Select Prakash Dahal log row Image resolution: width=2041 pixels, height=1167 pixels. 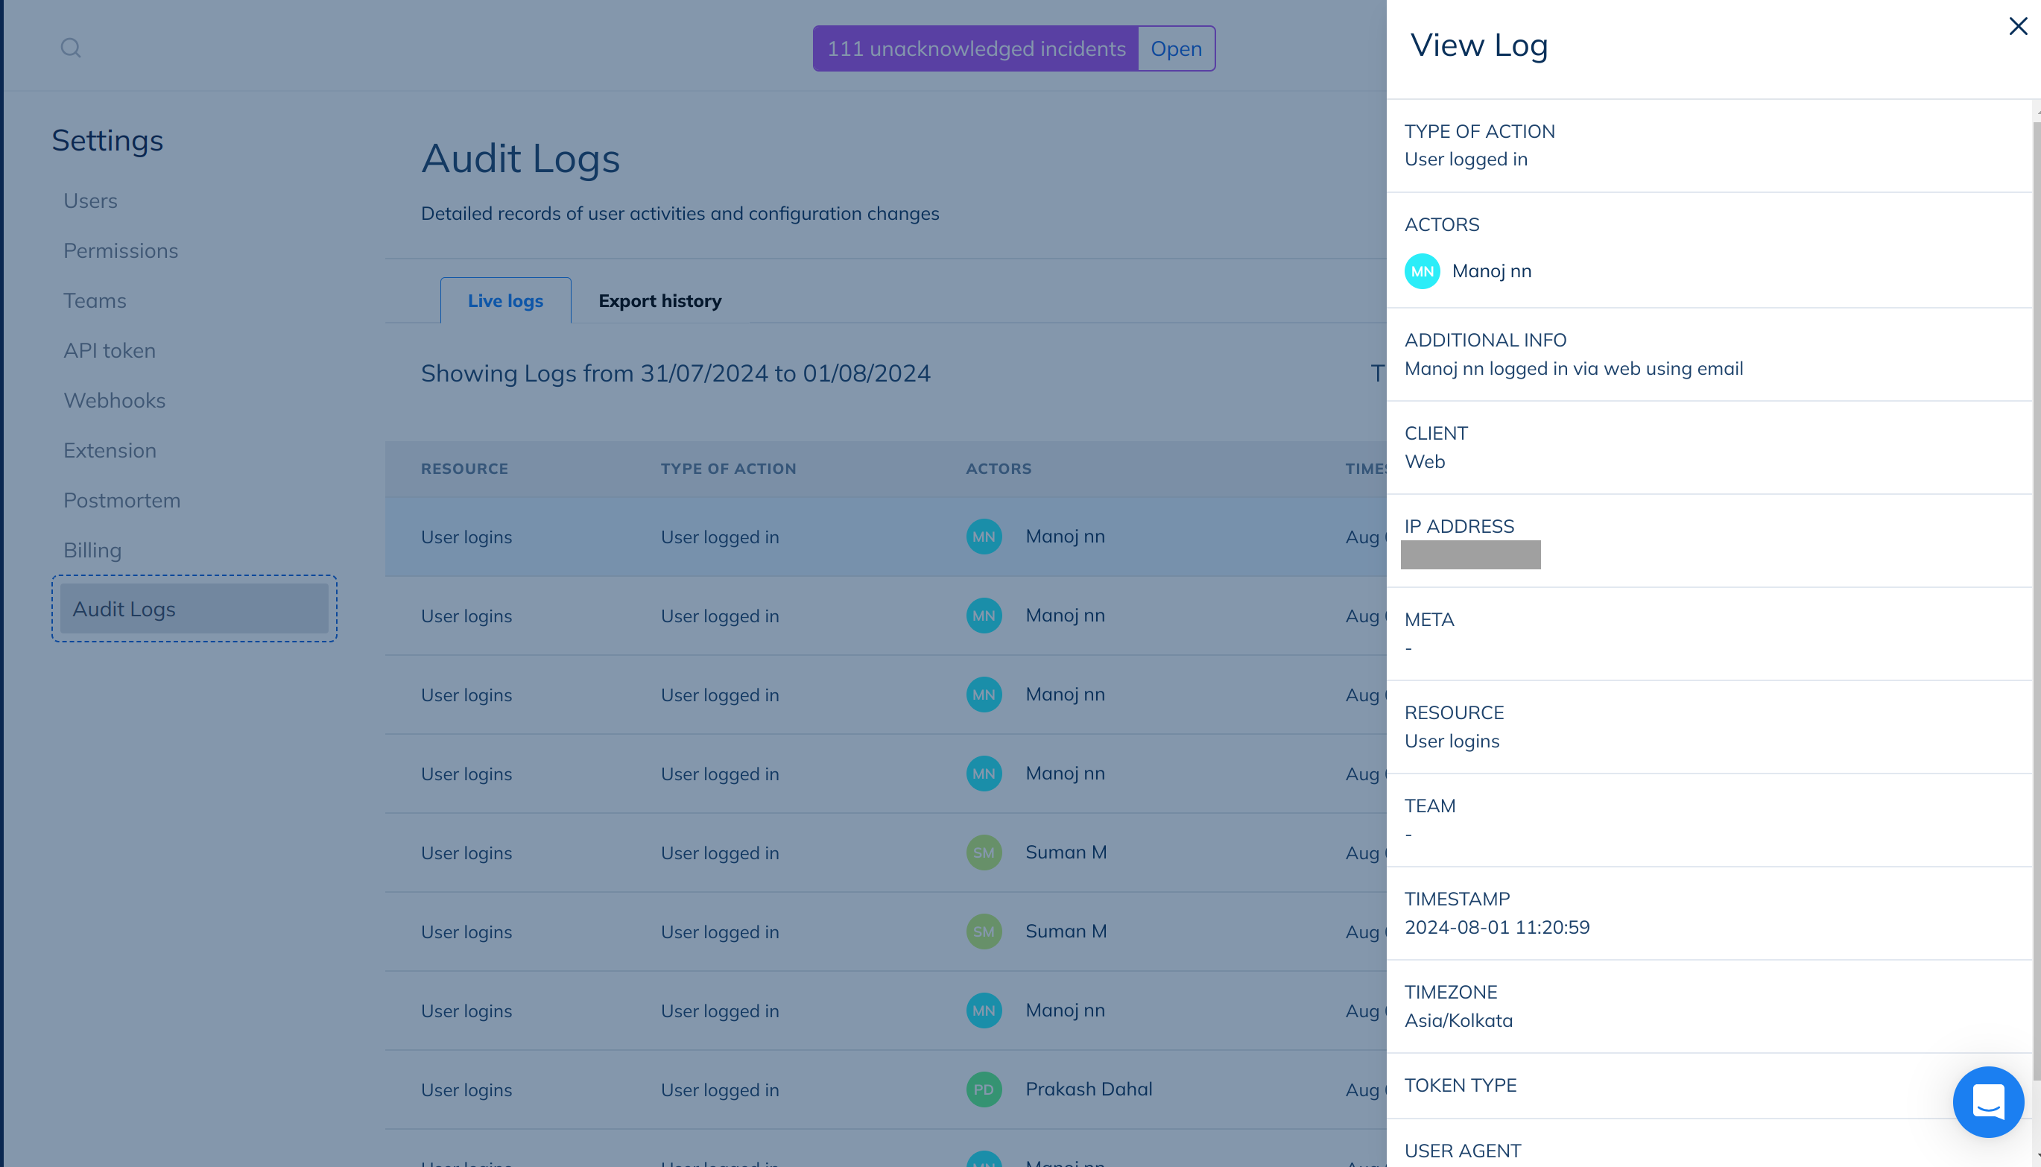[721, 1089]
